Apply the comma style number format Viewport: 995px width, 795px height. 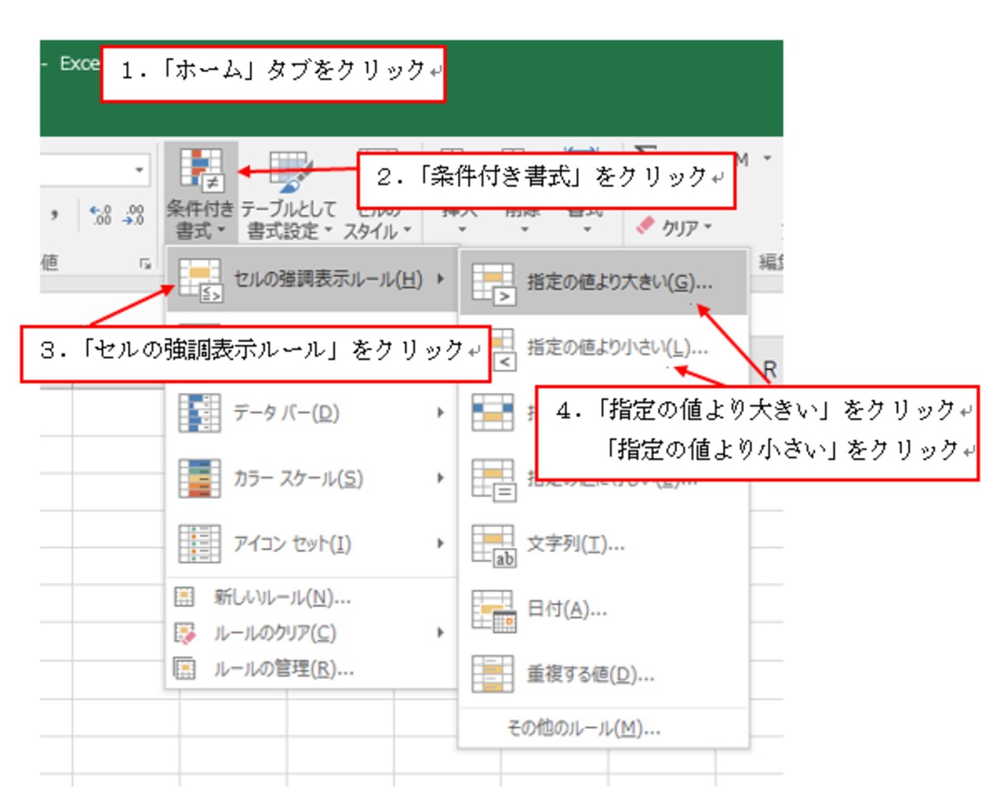tap(55, 215)
